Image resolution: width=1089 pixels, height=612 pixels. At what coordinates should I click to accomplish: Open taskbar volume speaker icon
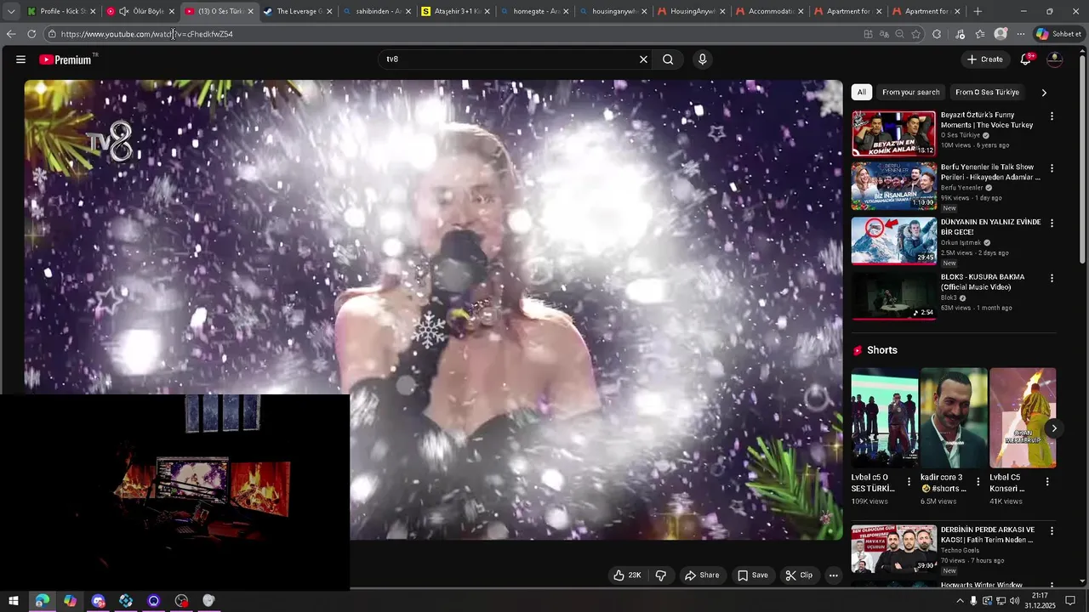click(1015, 601)
